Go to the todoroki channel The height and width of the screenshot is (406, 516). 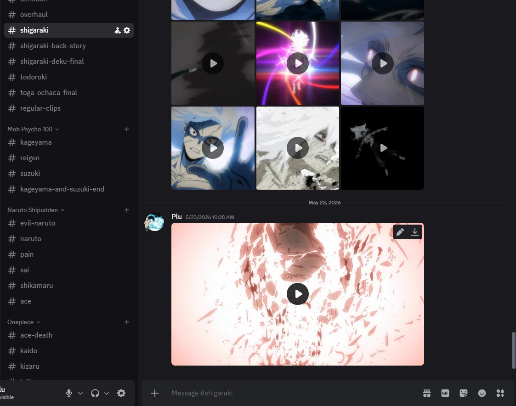(69, 77)
